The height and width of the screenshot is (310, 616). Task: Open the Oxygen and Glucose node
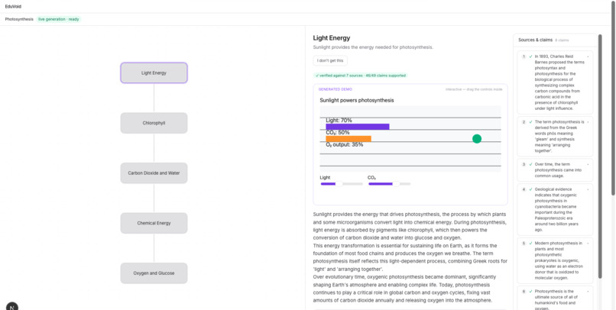(x=154, y=273)
